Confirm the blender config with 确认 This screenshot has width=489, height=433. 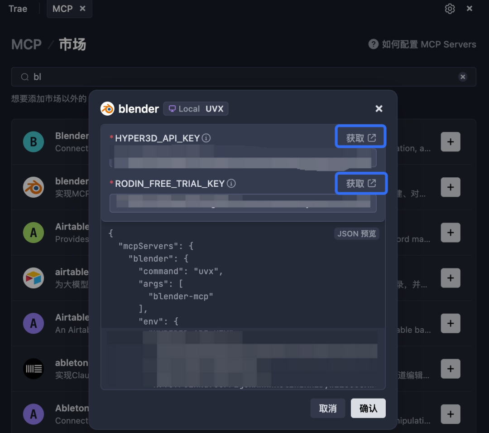(x=368, y=408)
